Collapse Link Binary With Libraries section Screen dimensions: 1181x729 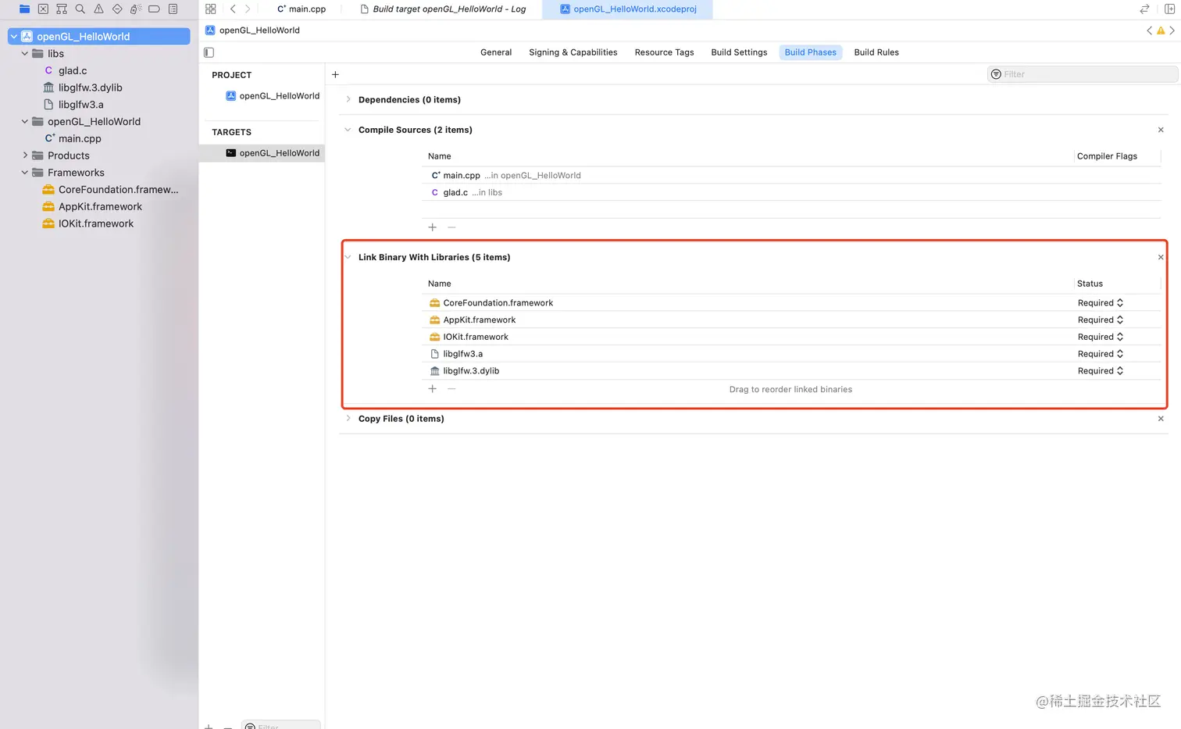click(348, 257)
